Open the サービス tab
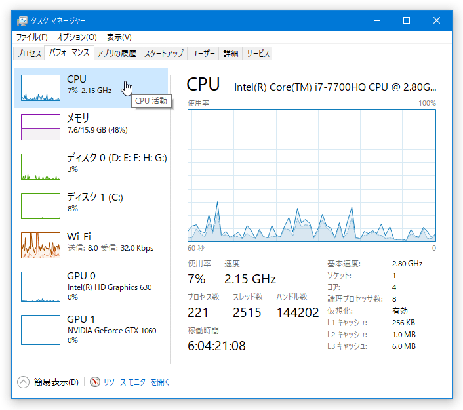 point(258,54)
